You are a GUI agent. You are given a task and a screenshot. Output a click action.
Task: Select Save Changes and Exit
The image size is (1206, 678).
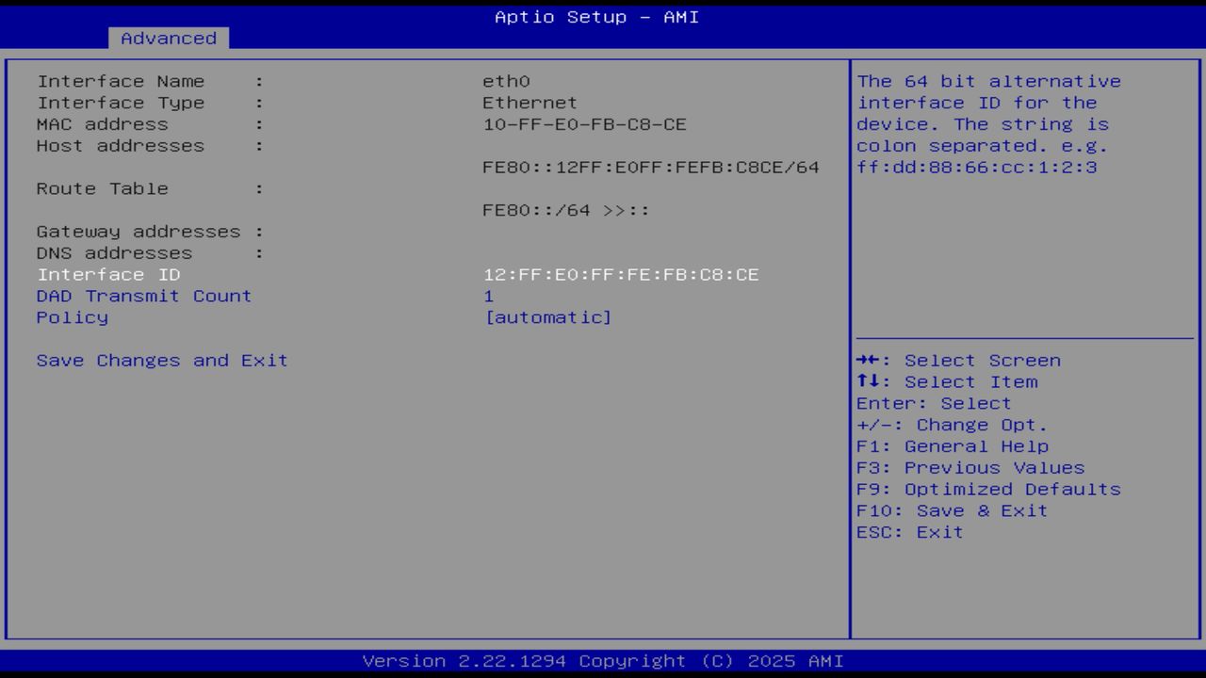tap(161, 360)
